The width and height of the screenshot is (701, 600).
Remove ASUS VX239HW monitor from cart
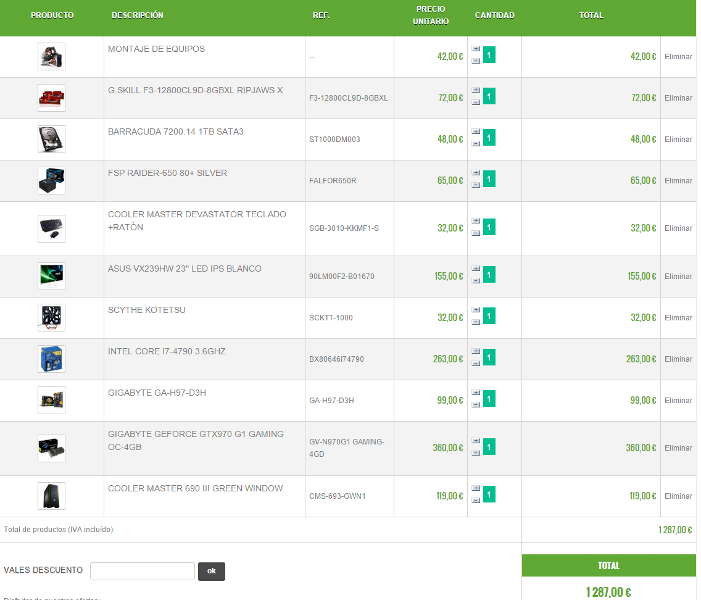678,277
